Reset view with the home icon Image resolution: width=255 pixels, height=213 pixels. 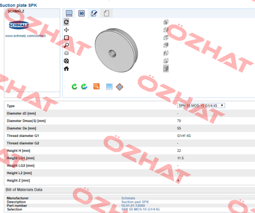point(66,69)
